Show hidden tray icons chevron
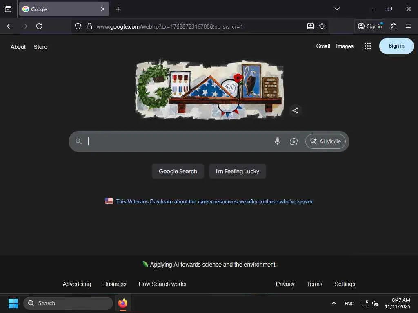This screenshot has height=313, width=418. point(334,303)
